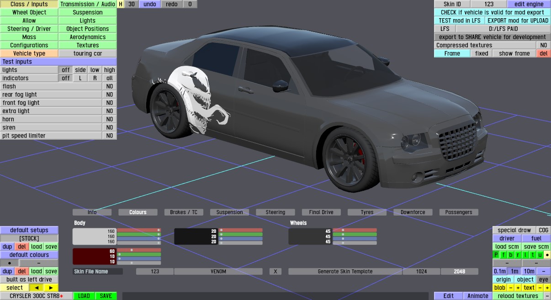Viewport: 551px width, 300px height.
Task: Toggle rear fog light NO value
Action: point(110,95)
